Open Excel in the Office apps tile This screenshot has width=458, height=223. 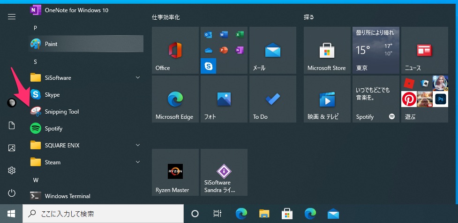click(x=240, y=35)
